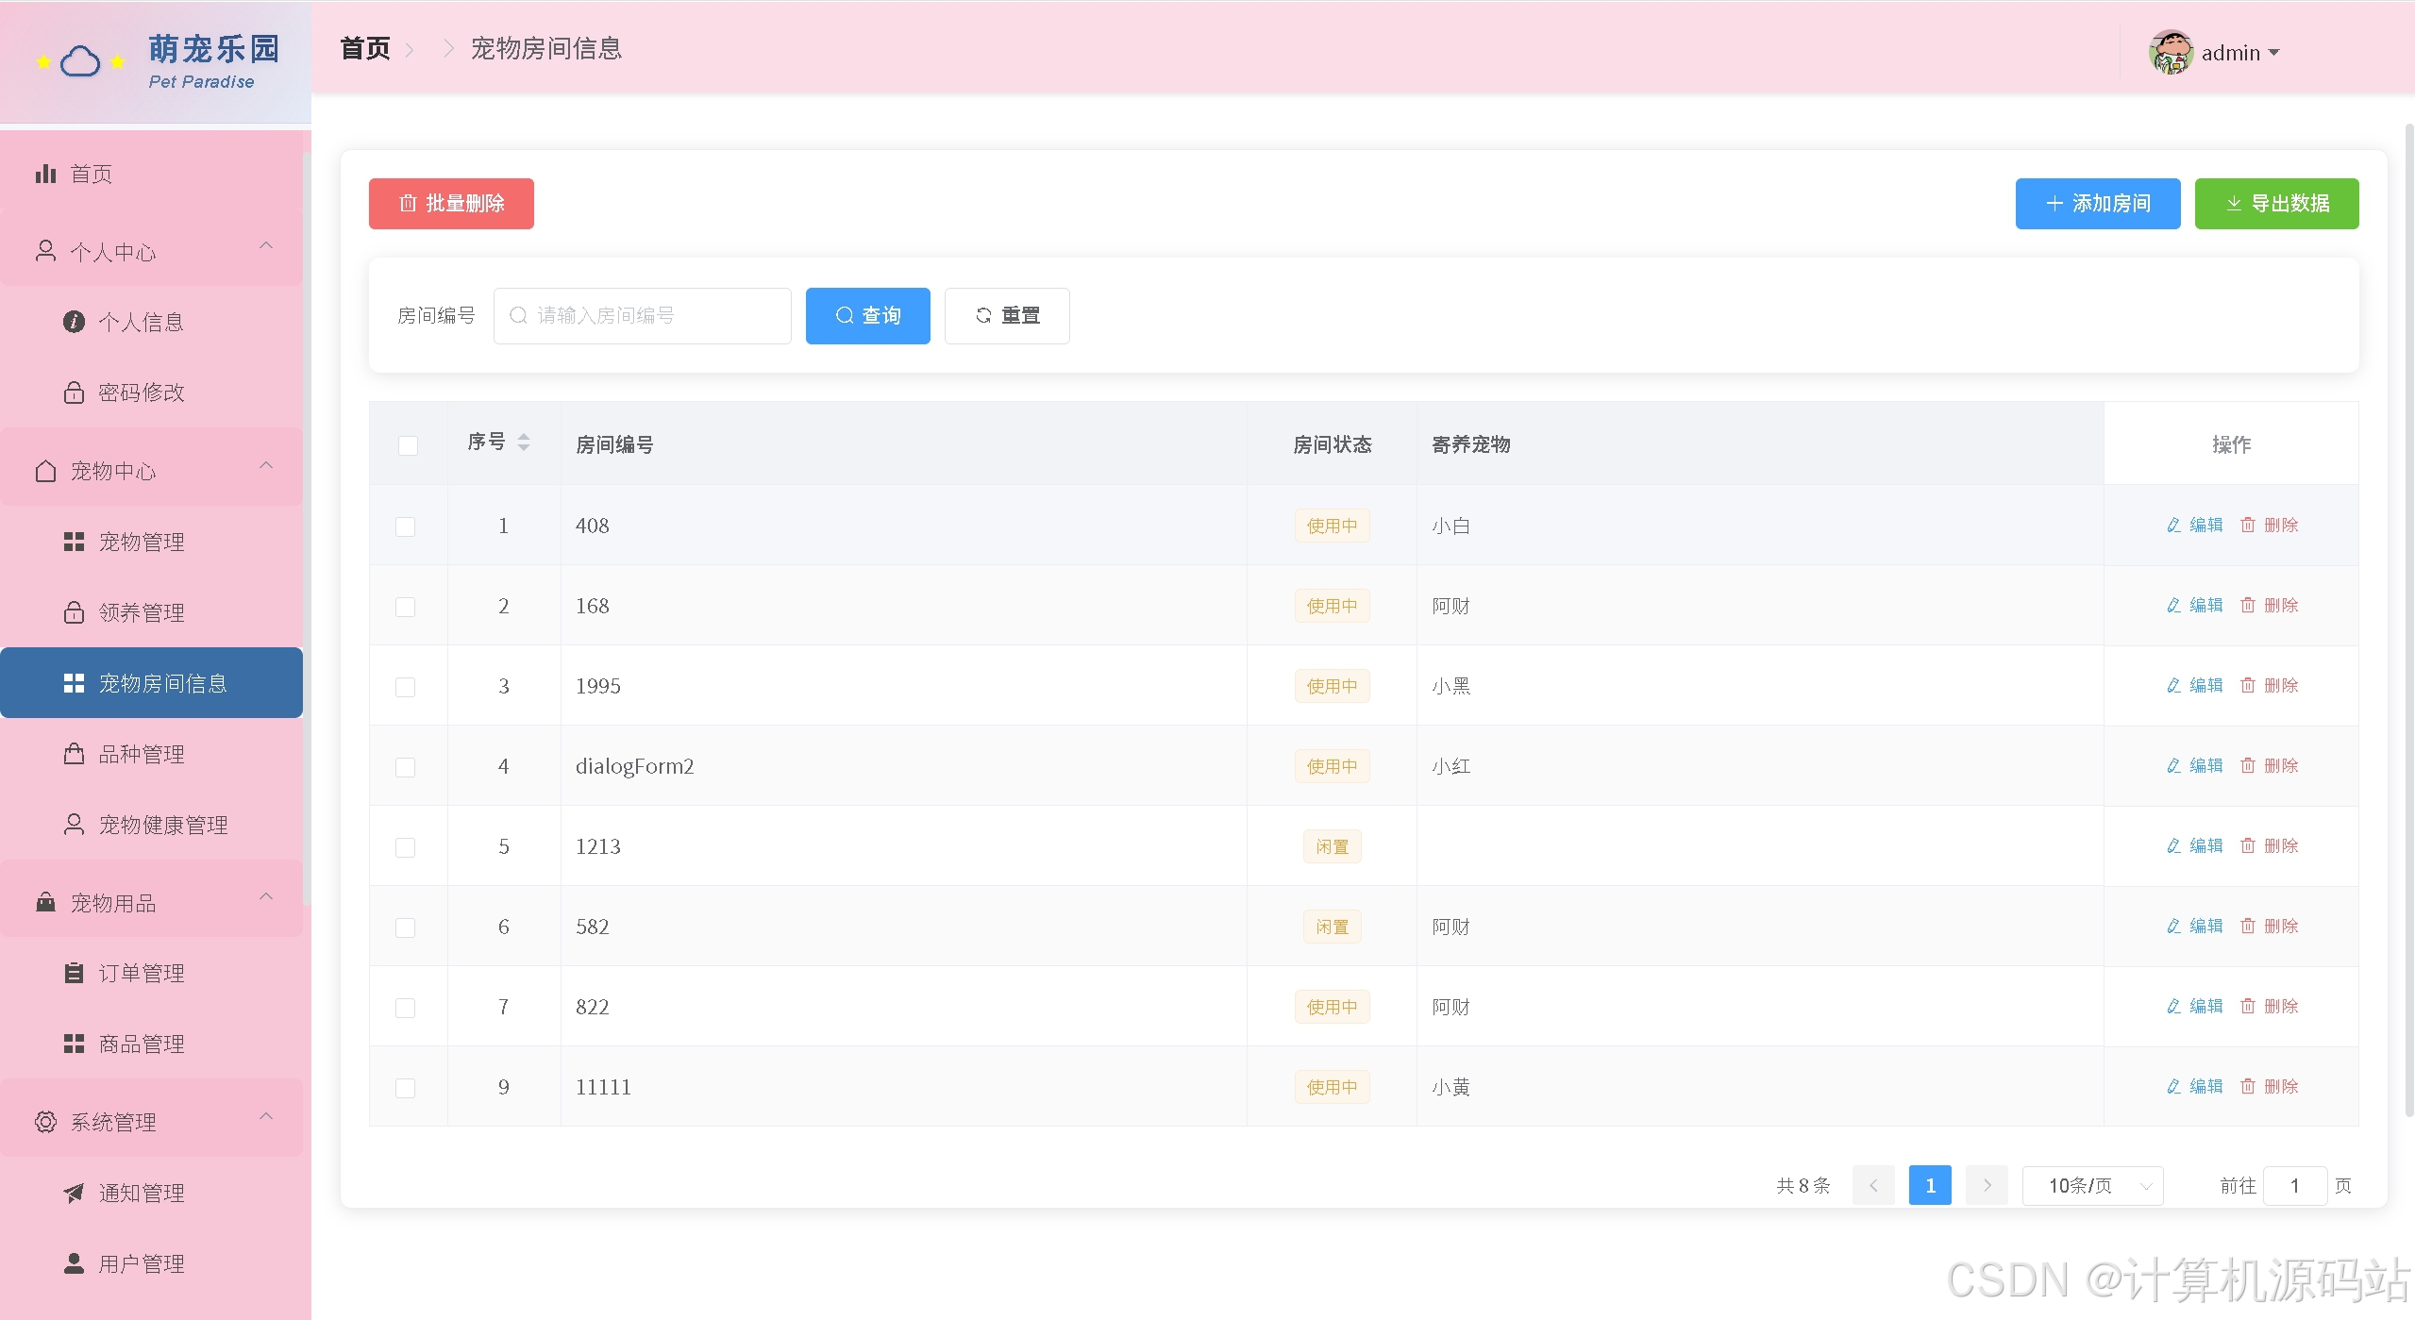Toggle the select-all checkbox in table header
Viewport: 2415px width, 1320px height.
coord(408,445)
